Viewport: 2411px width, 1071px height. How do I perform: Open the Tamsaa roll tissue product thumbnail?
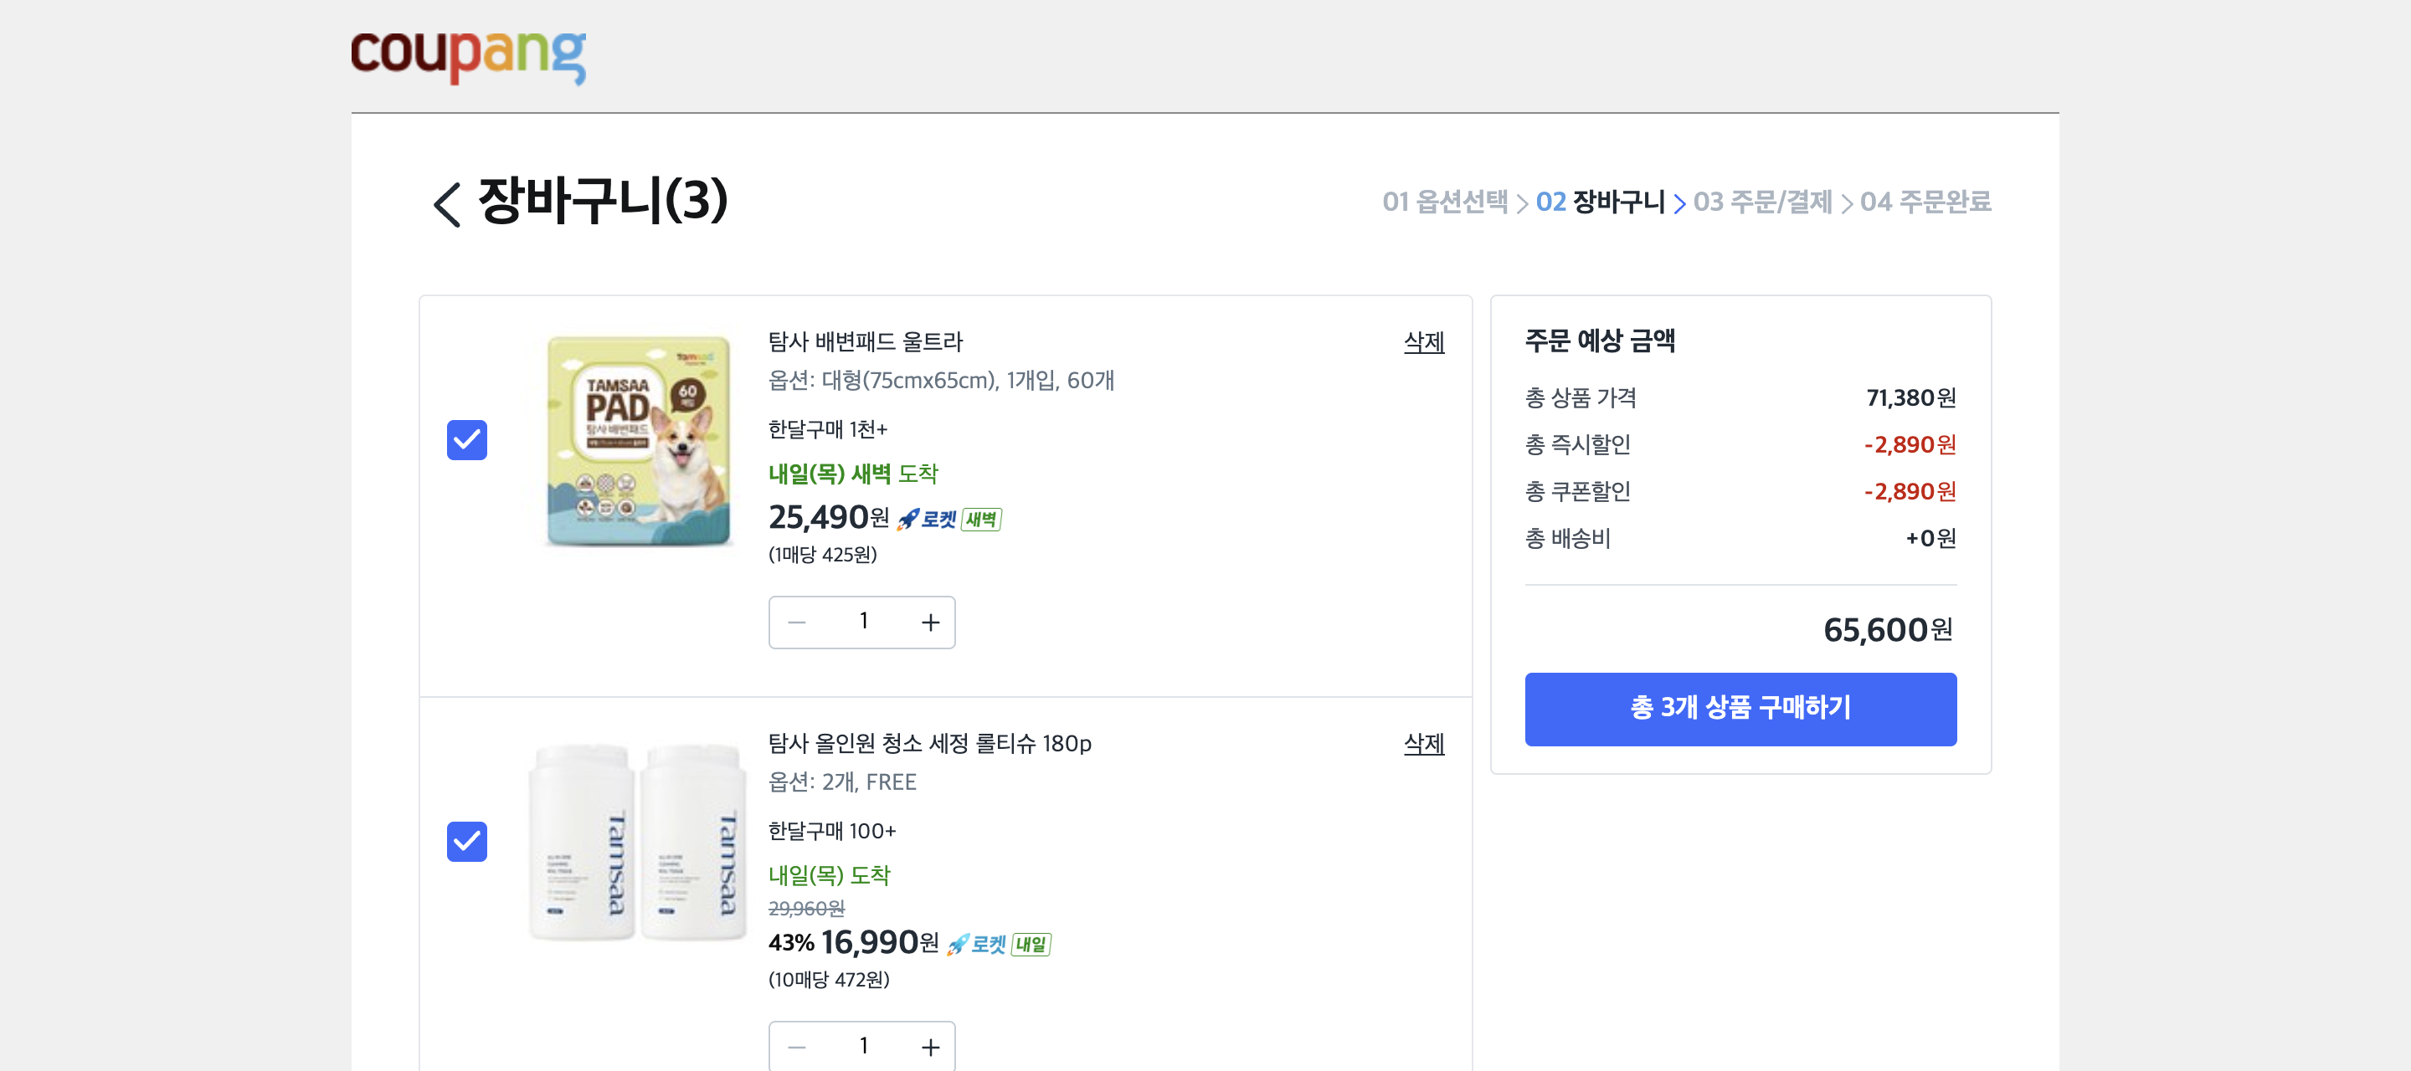coord(637,841)
